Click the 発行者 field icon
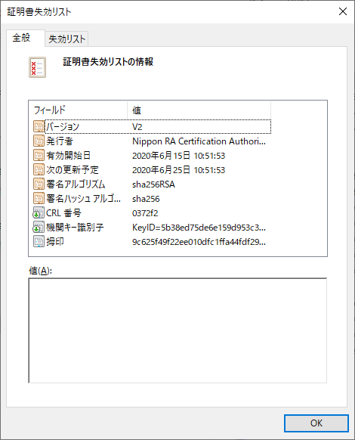The width and height of the screenshot is (355, 440). point(39,141)
